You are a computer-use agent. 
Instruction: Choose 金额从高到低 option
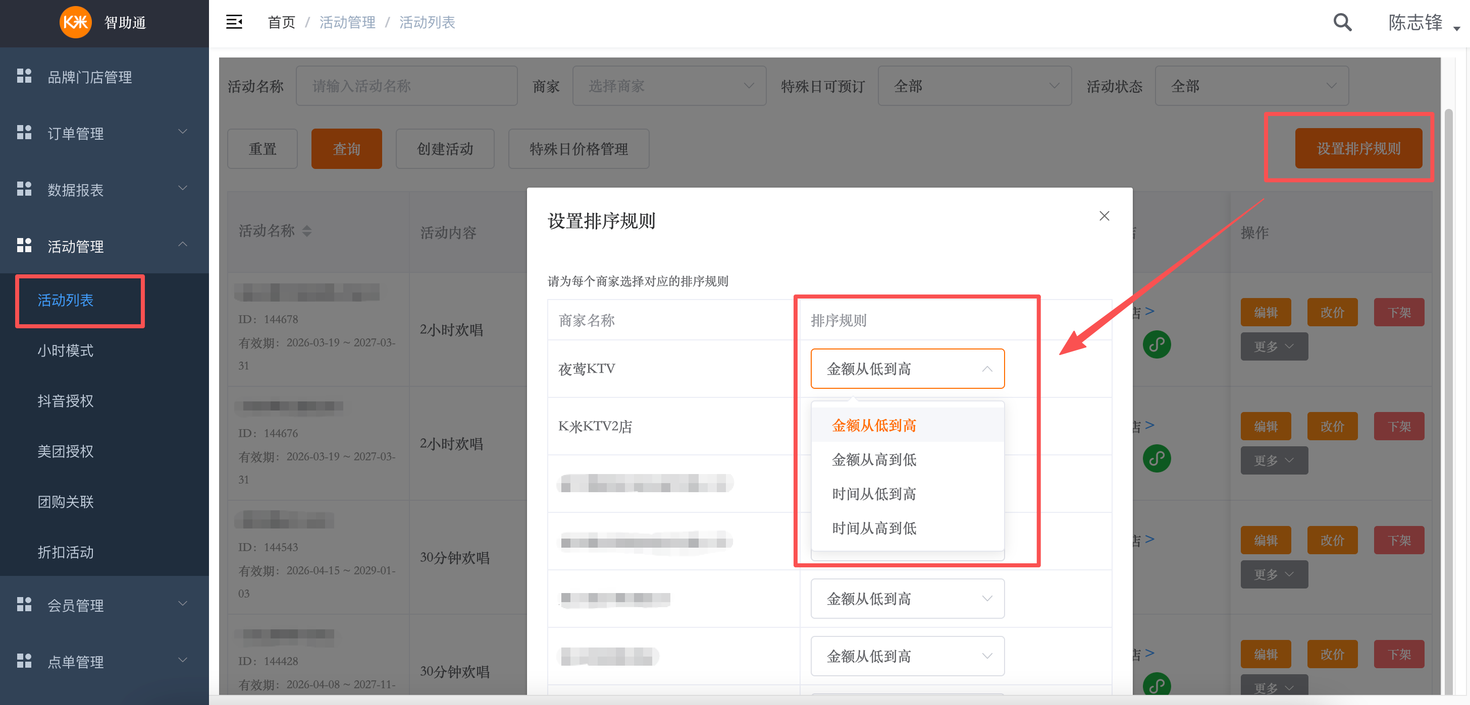(x=907, y=459)
